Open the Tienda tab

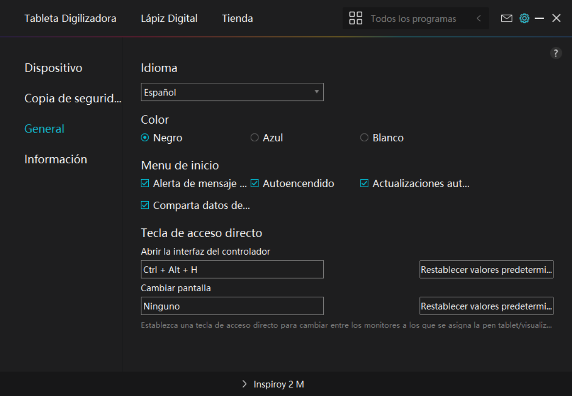click(237, 19)
